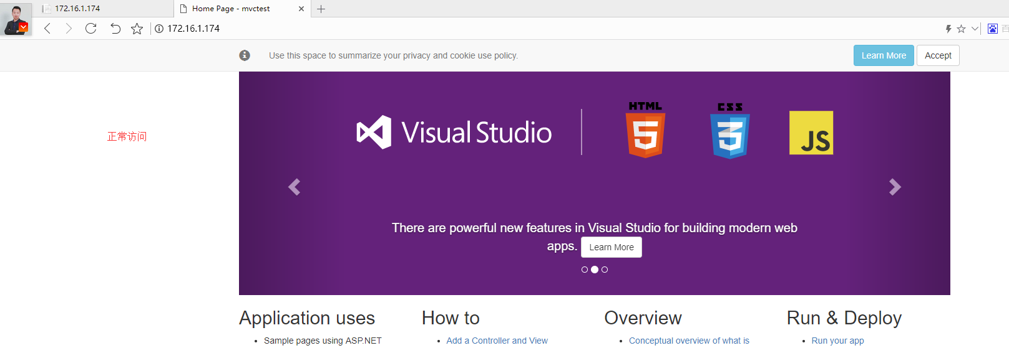Select the second carousel indicator dot
Viewport: 1009px width, 348px height.
595,270
